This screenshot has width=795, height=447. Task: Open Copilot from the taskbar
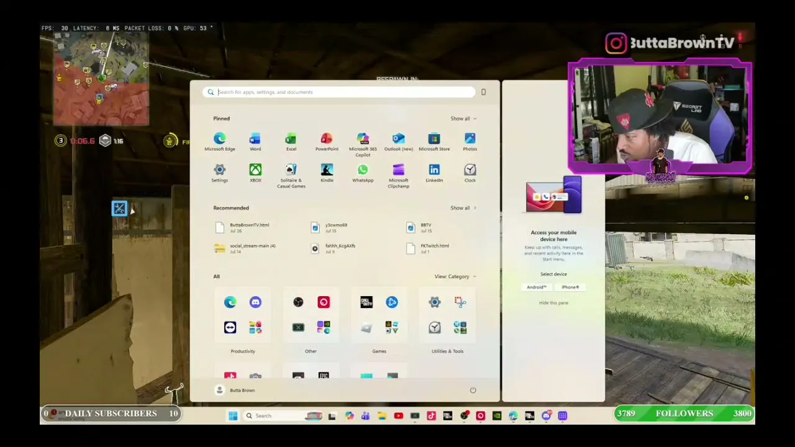pyautogui.click(x=349, y=416)
